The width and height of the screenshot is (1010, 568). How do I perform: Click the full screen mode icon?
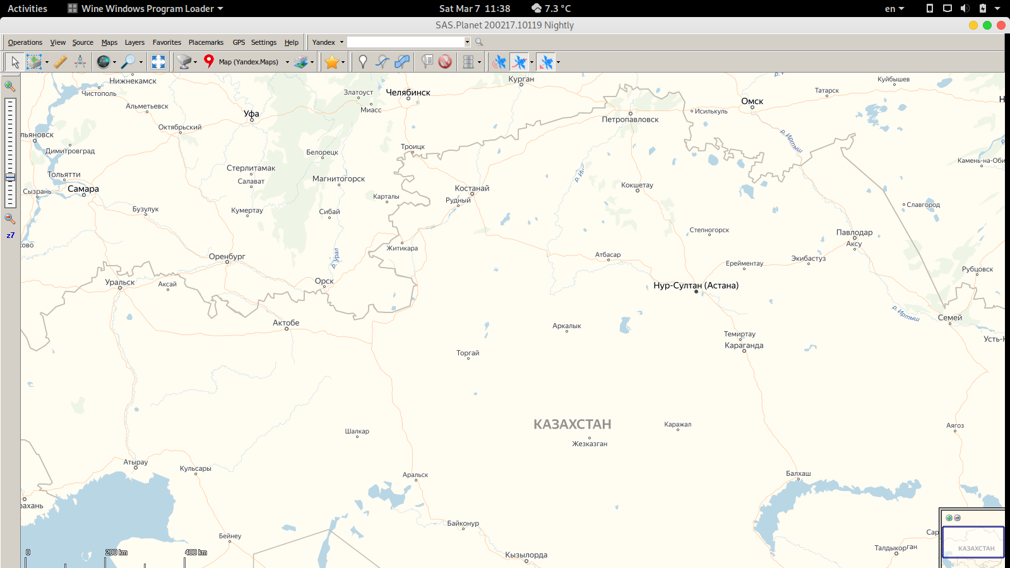click(158, 62)
